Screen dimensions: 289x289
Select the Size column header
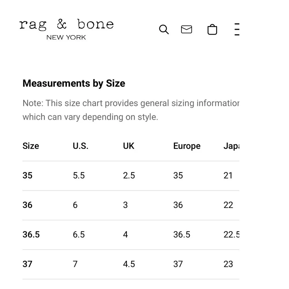click(31, 146)
